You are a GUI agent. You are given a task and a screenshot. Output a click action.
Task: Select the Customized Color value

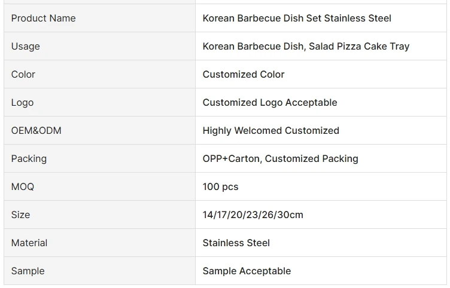point(244,75)
